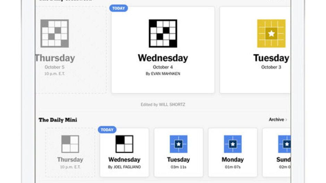
Task: Open Tuesday's blue star Mini icon
Action: pyautogui.click(x=178, y=144)
